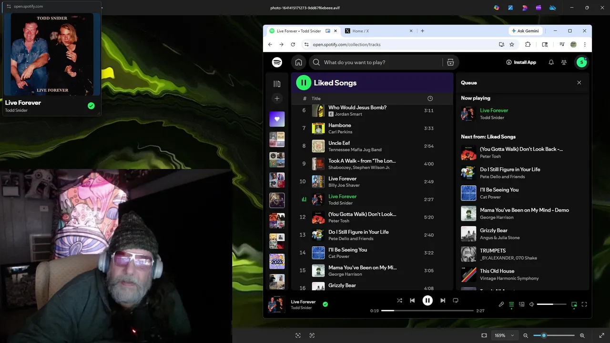Open notifications bell in Spotify

pyautogui.click(x=551, y=62)
